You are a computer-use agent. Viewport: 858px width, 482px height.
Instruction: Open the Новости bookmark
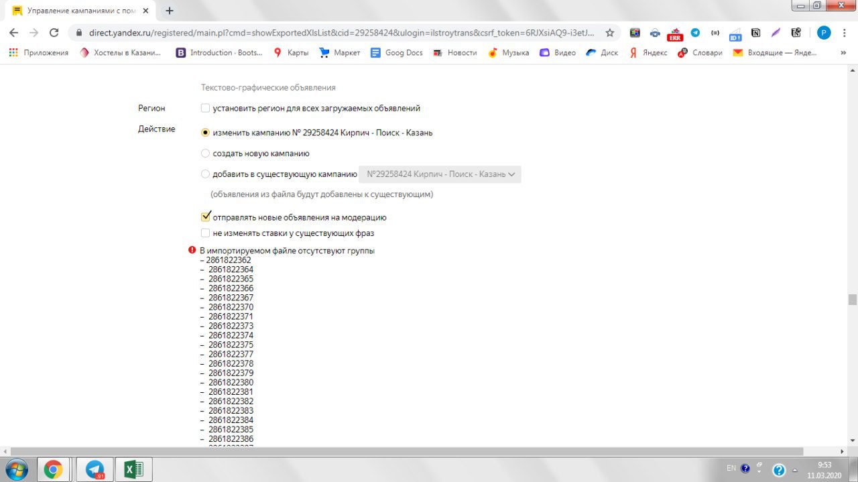(x=455, y=52)
